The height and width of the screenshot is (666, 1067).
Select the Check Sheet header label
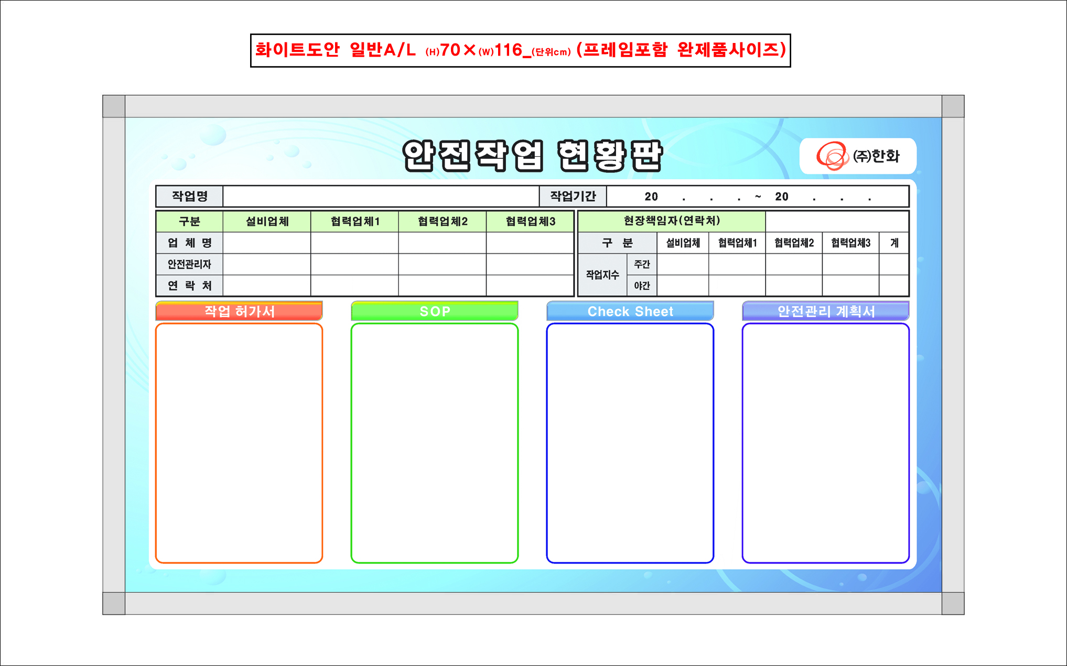click(630, 311)
